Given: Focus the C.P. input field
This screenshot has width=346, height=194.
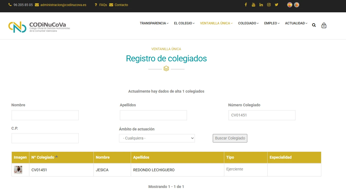Looking at the screenshot, I should [x=45, y=138].
